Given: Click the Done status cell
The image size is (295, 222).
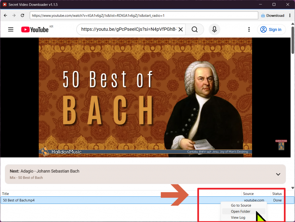Looking at the screenshot, I should click(x=277, y=200).
